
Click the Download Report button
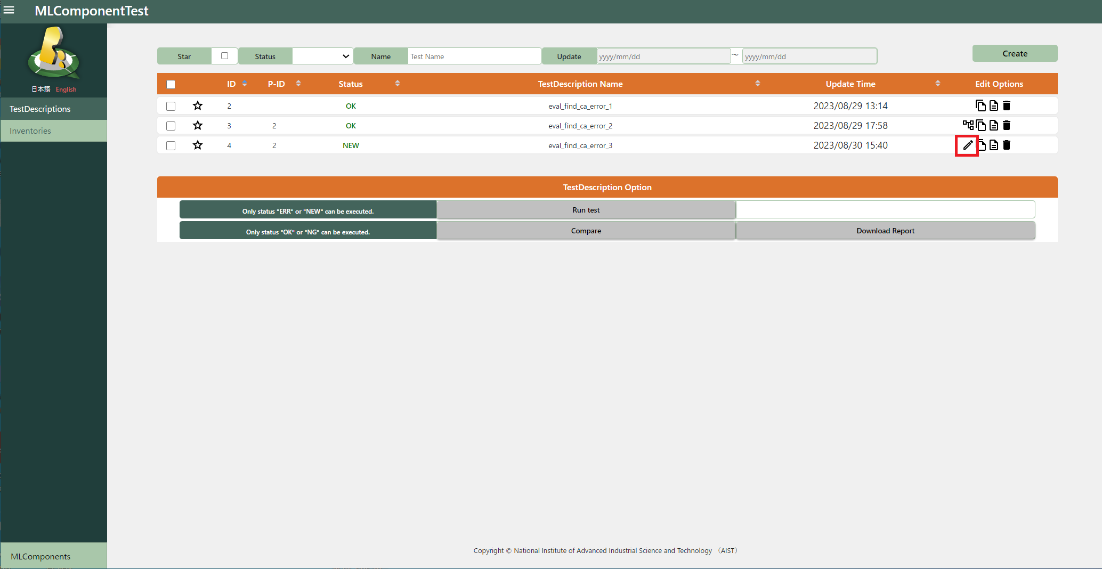(885, 231)
